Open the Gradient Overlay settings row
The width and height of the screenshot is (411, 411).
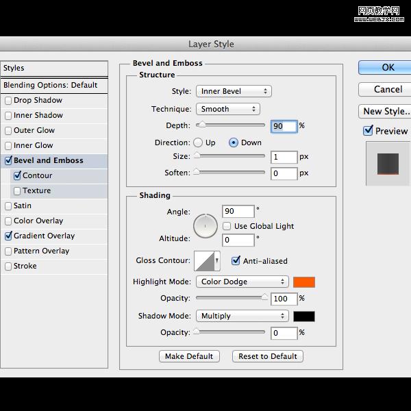point(54,236)
